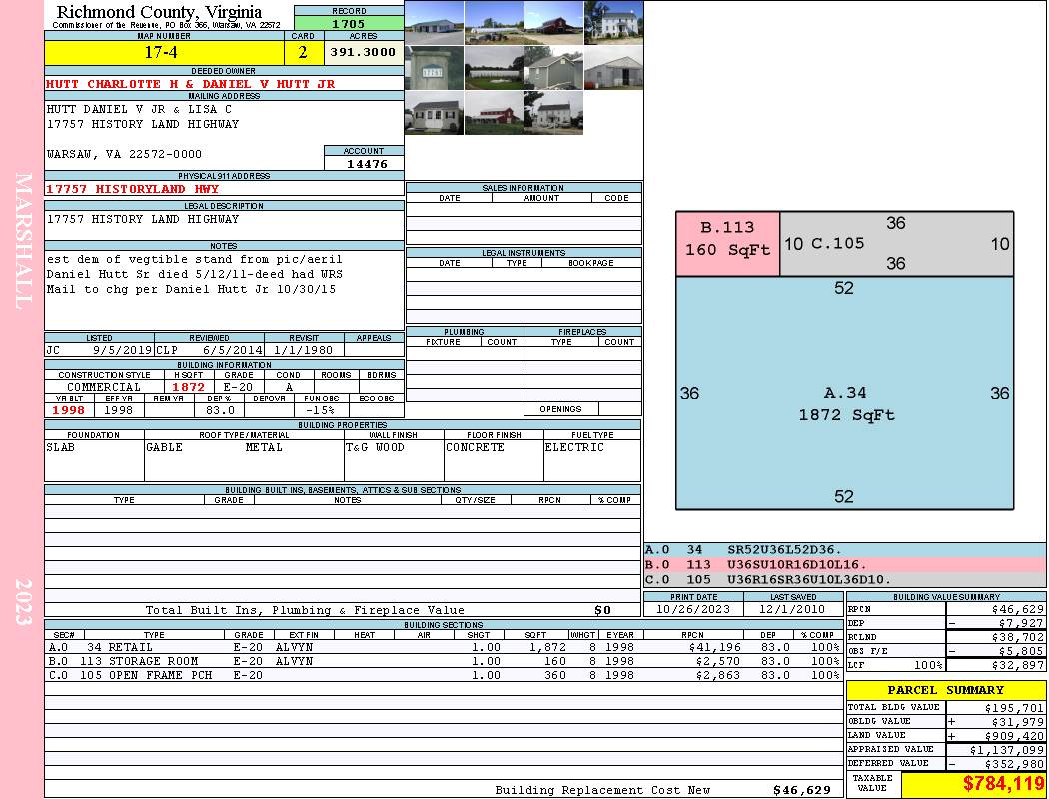
Task: Click the wall finish value T&G WOOD
Action: pos(375,447)
